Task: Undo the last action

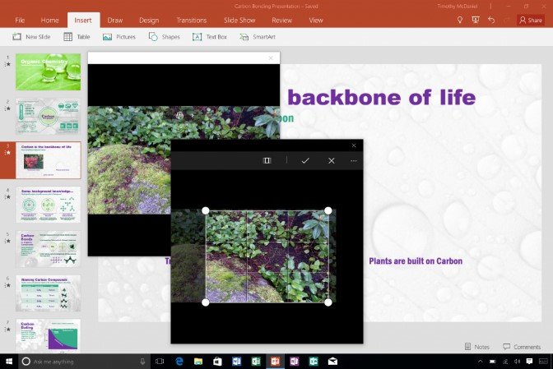Action: [x=491, y=20]
